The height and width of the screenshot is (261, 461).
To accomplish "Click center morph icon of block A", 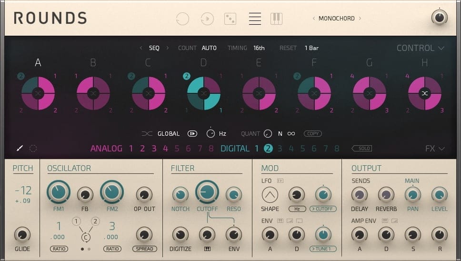I will pos(38,93).
